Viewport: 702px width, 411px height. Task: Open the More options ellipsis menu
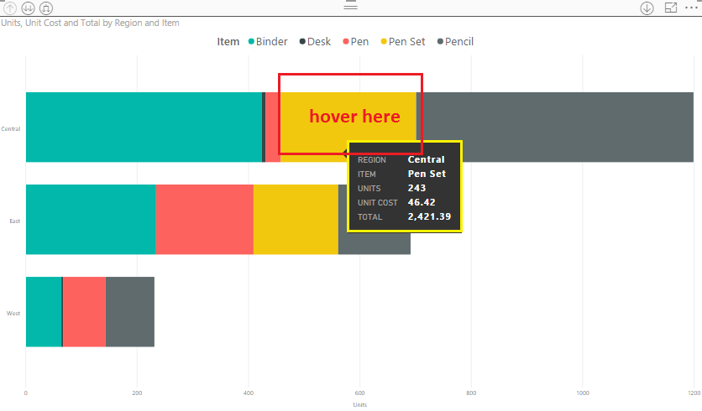(x=691, y=8)
